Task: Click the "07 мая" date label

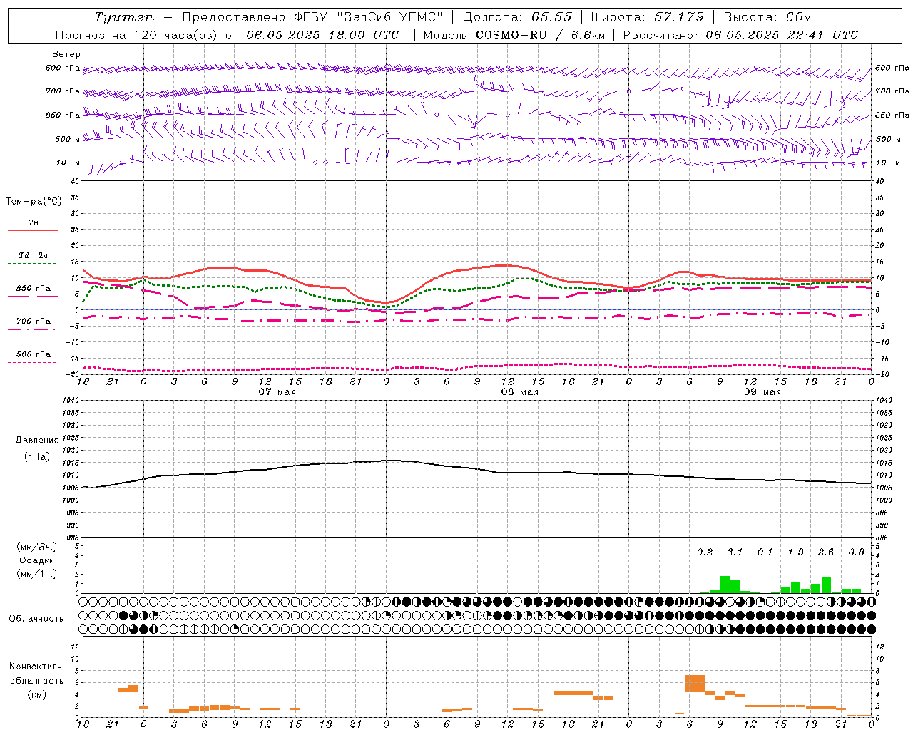Action: (x=277, y=392)
